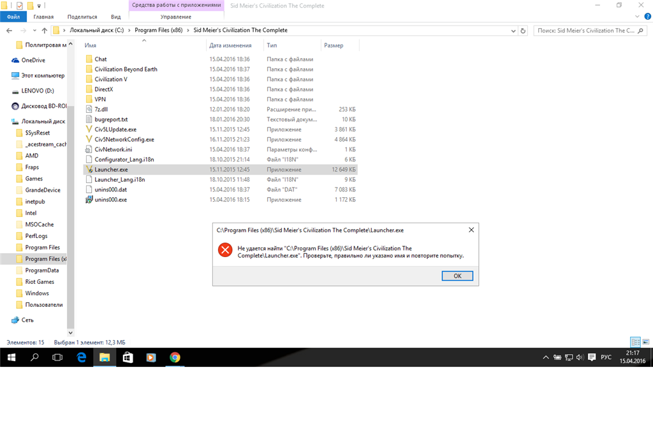Select the VPN folder icon
This screenshot has width=653, height=437.
tap(89, 99)
